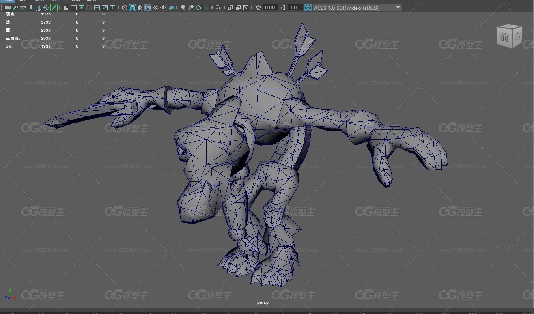Click the camera Bookmarks icon
534x314 pixels.
[x=31, y=8]
